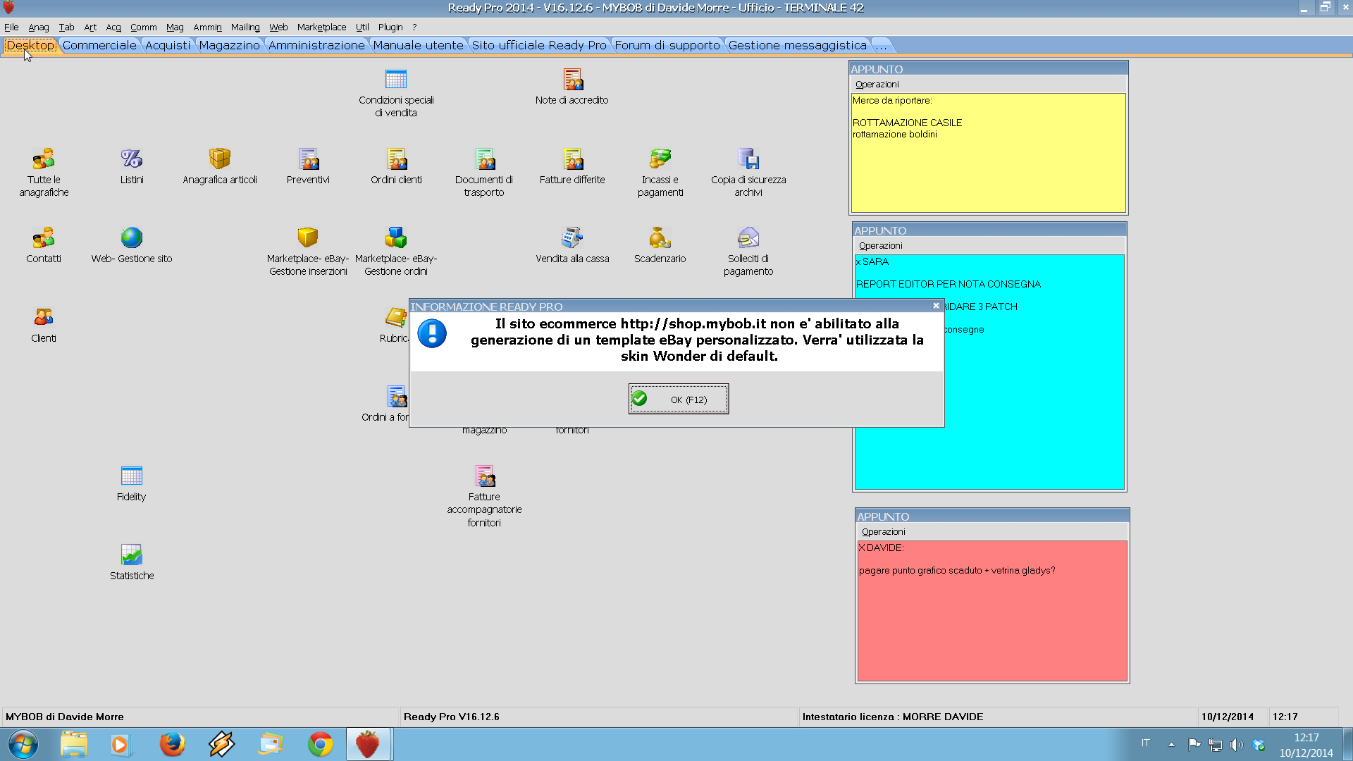The image size is (1353, 761).
Task: Switch to the Commerciale tab
Action: pyautogui.click(x=99, y=45)
